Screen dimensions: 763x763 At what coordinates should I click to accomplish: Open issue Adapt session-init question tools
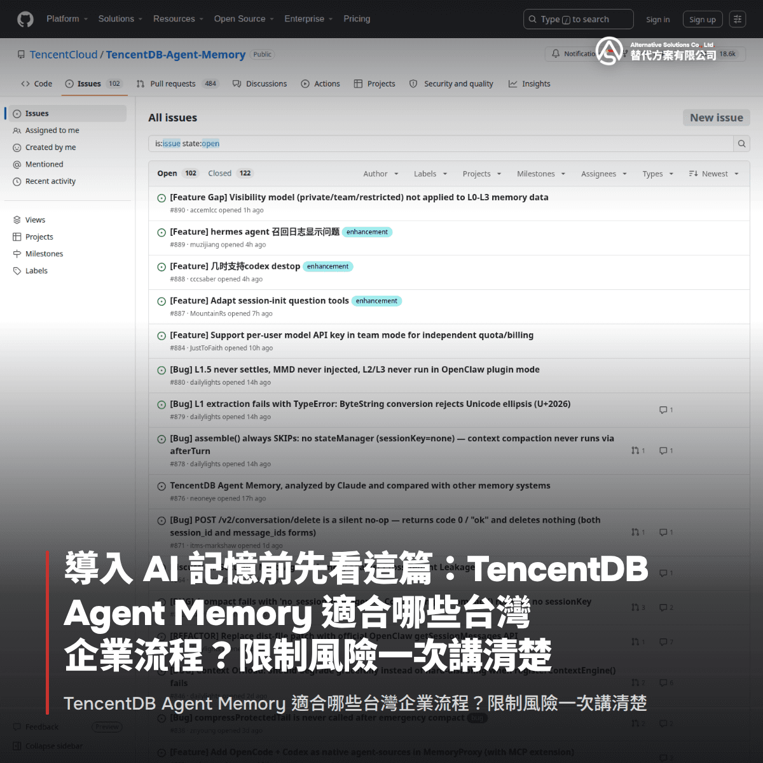259,301
